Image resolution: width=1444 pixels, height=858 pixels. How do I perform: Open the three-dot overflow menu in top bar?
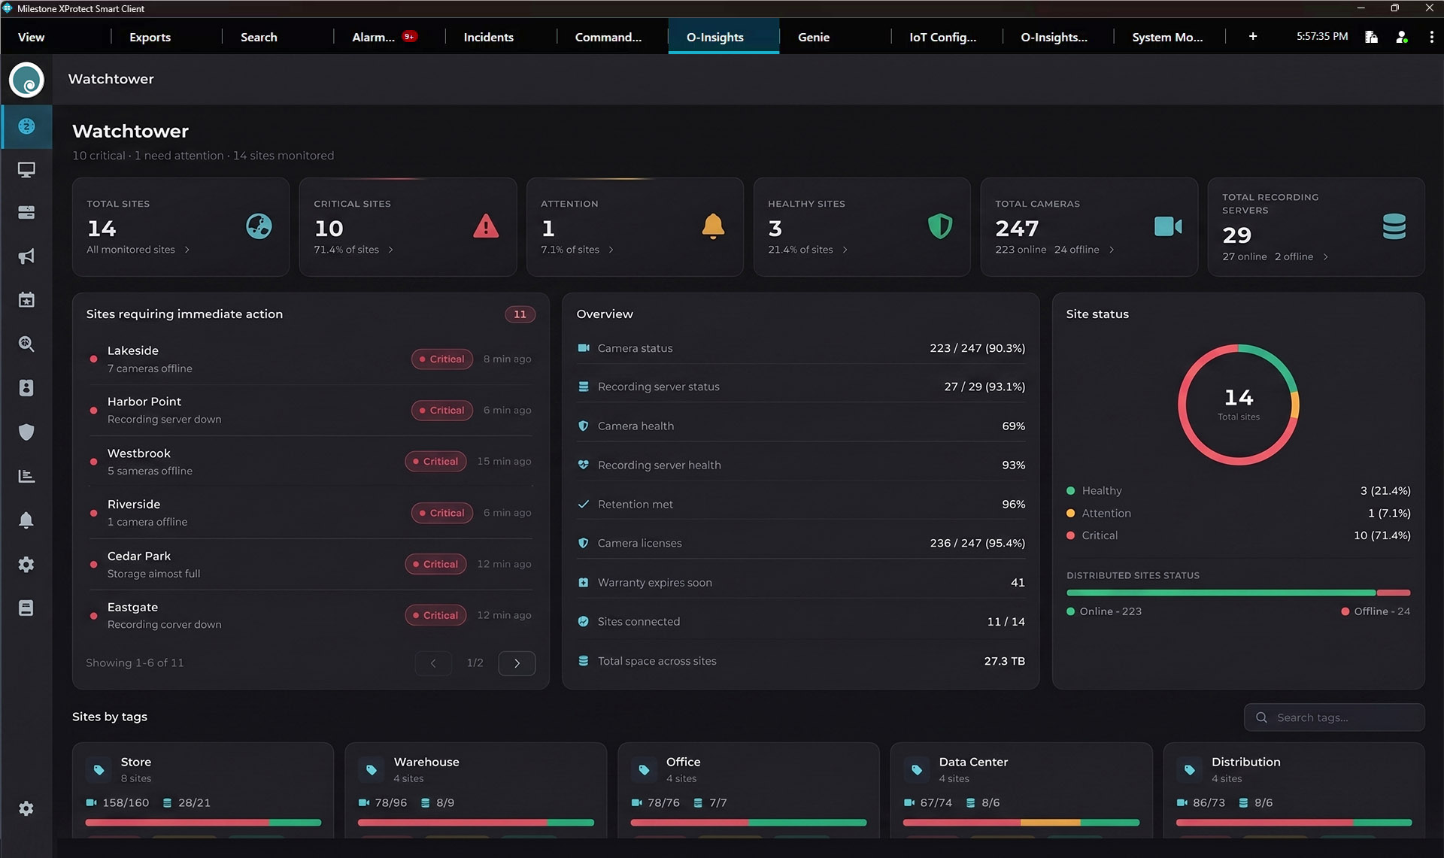[1431, 37]
